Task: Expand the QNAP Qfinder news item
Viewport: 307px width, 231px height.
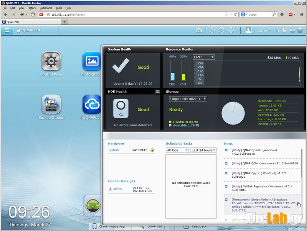Action: point(226,150)
